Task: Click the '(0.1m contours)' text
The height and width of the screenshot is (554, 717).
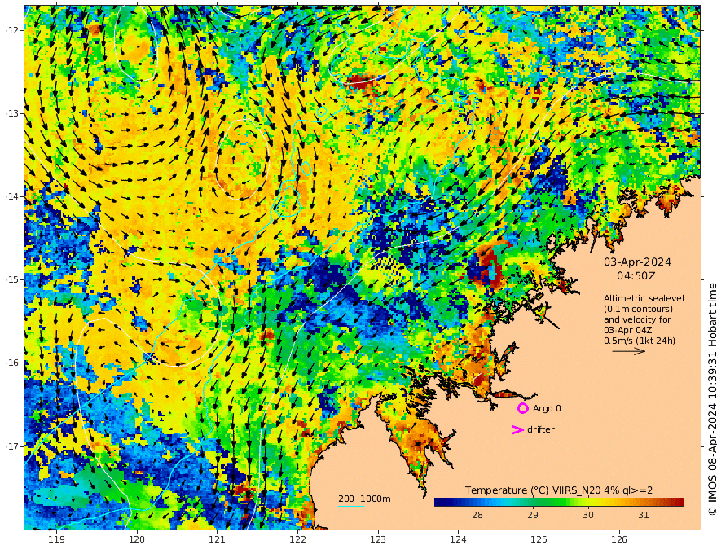Action: coord(638,309)
